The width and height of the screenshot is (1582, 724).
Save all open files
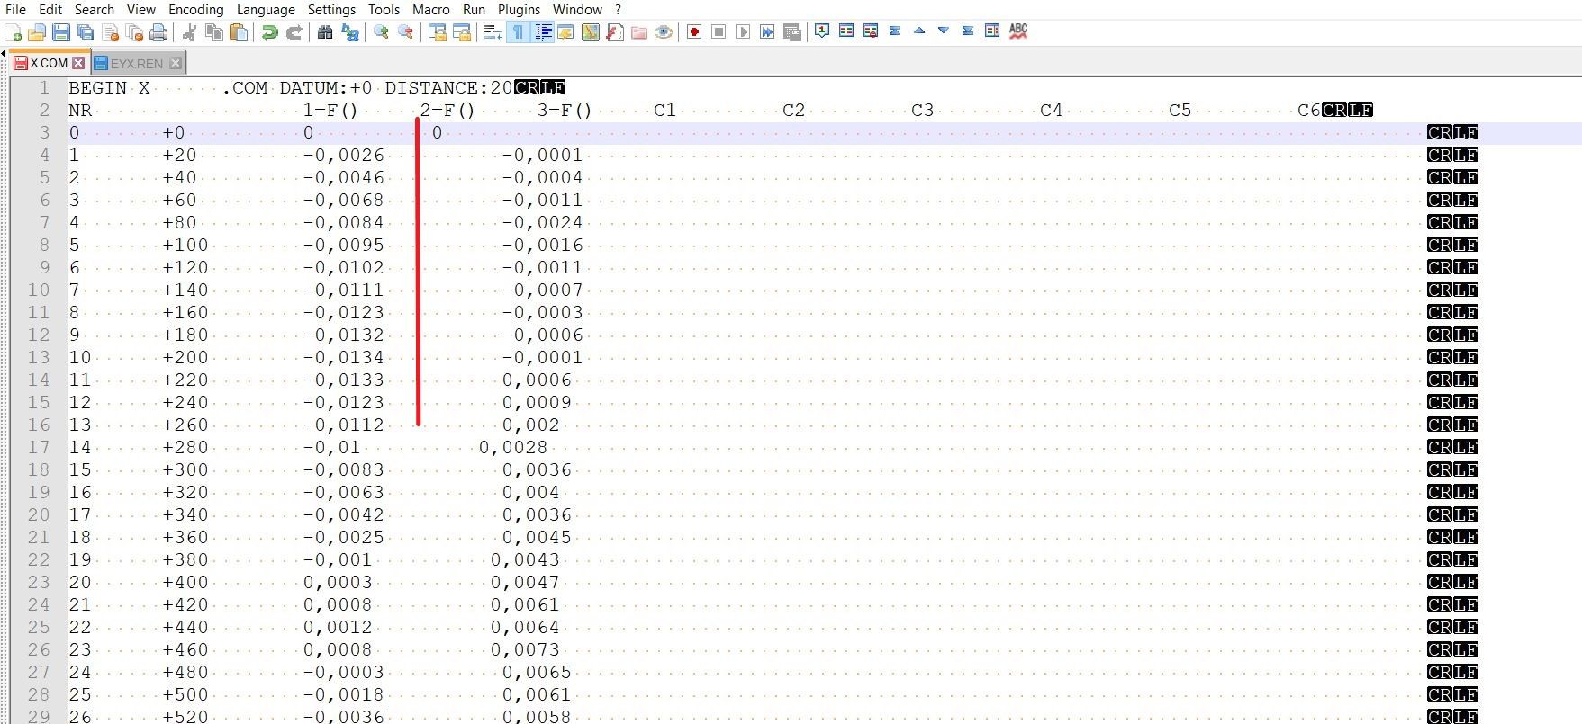(86, 33)
